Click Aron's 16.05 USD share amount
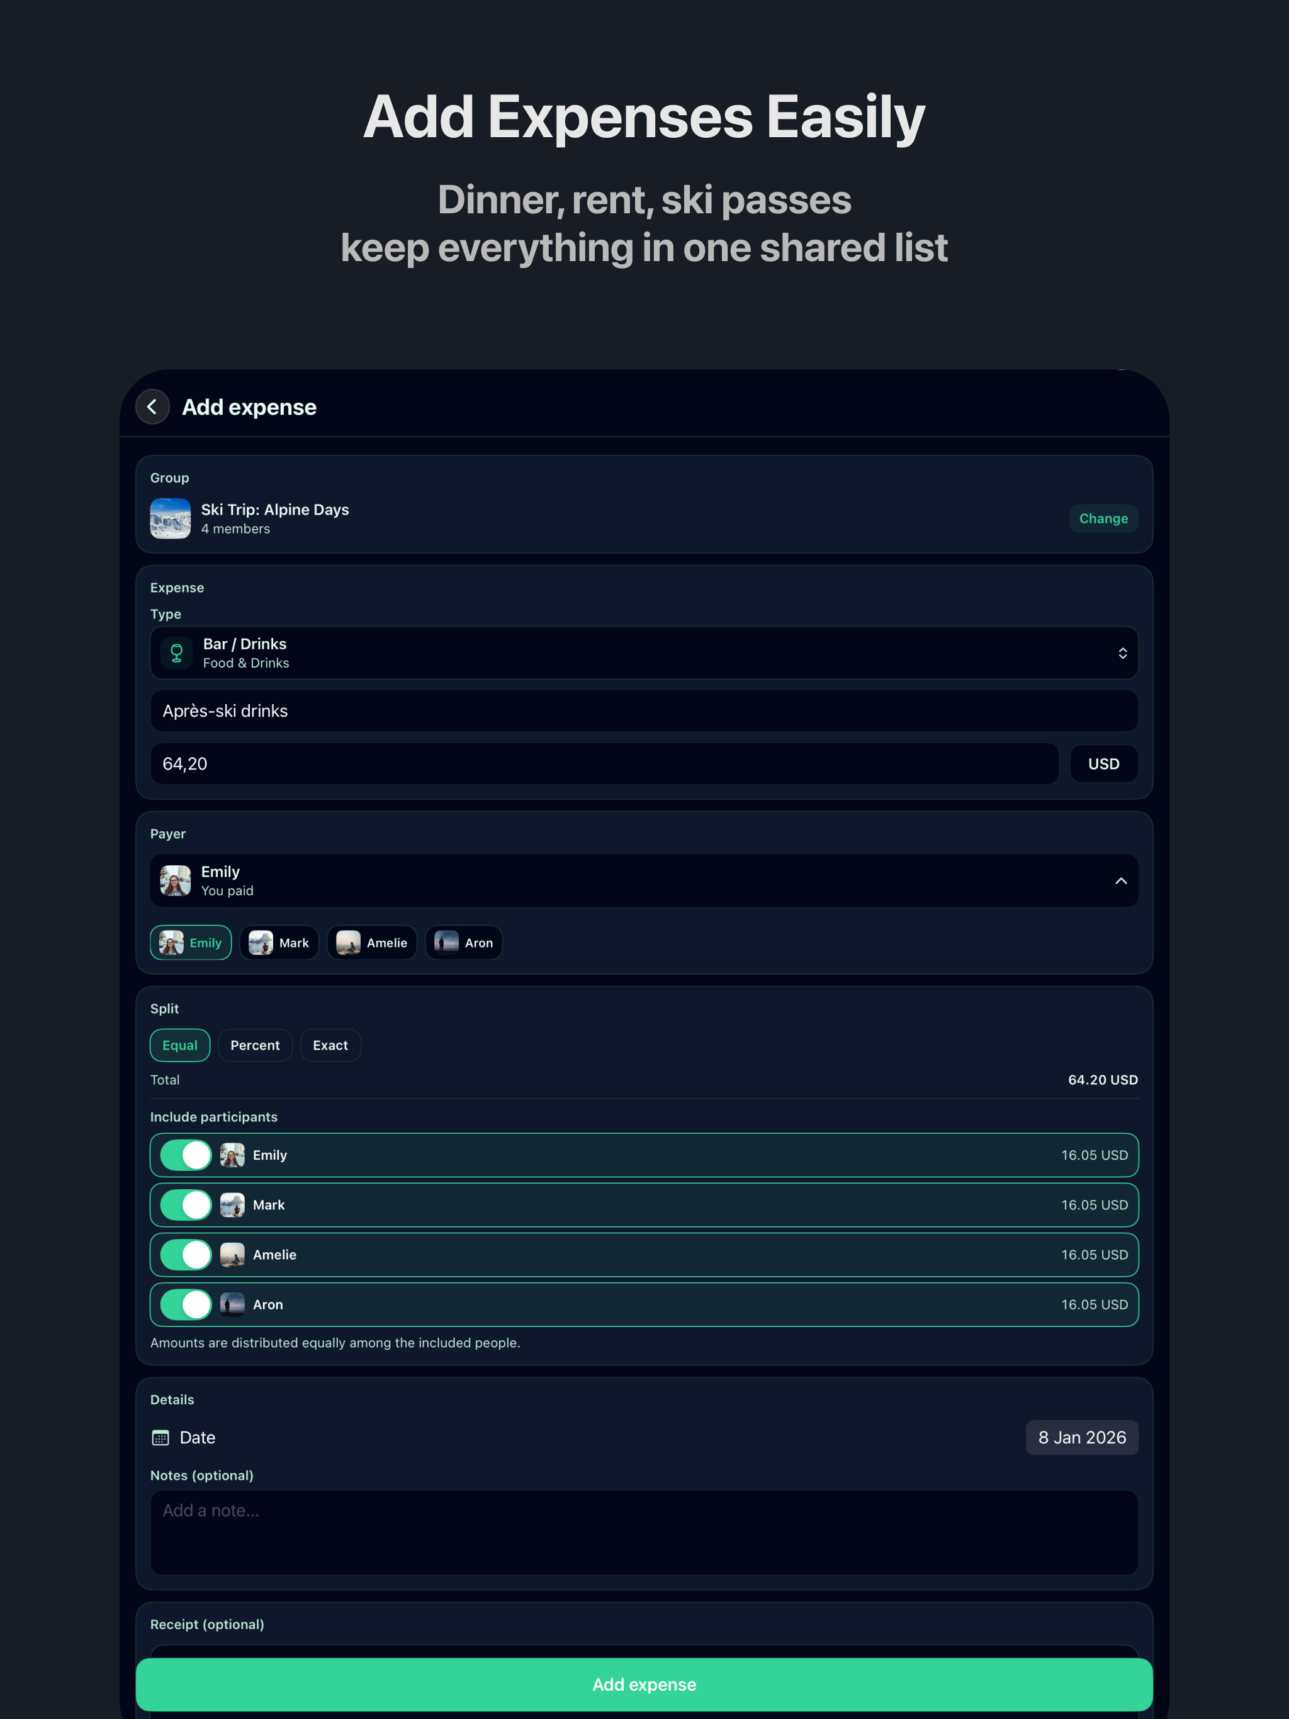1289x1719 pixels. click(1094, 1304)
